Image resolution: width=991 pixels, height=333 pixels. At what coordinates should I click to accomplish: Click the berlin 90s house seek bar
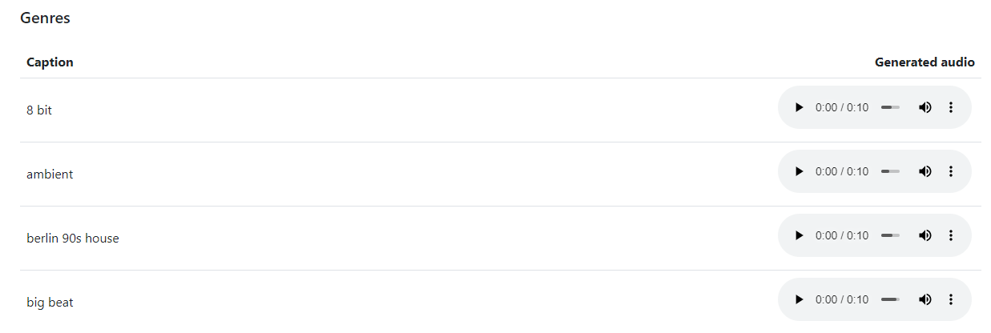pos(890,235)
